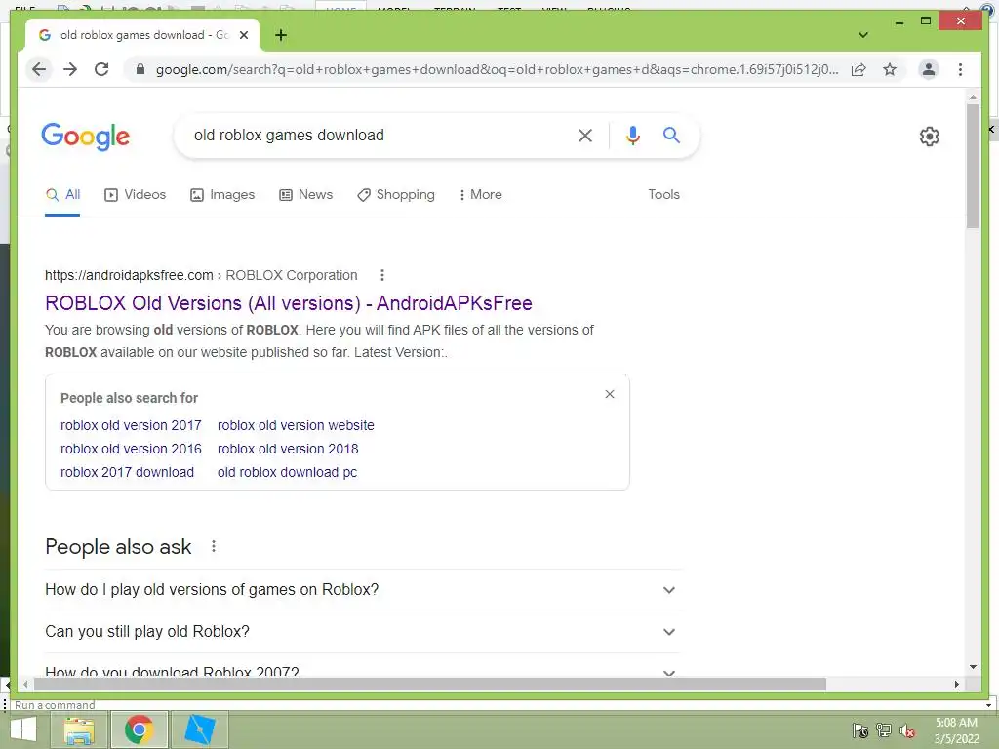Dismiss the People also search for box

click(x=609, y=394)
